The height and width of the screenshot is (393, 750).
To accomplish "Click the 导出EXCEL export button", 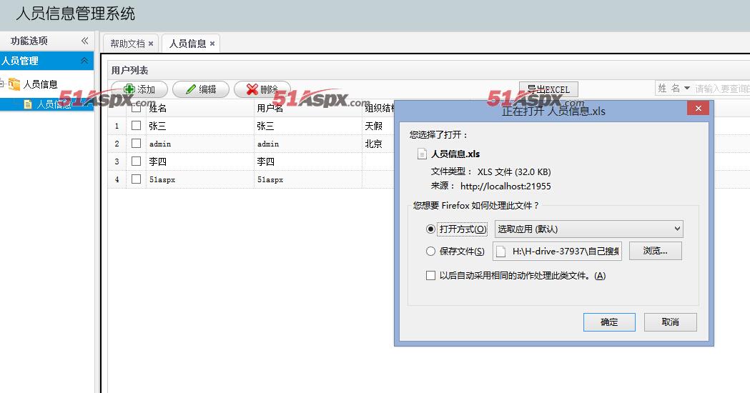I will pos(548,89).
